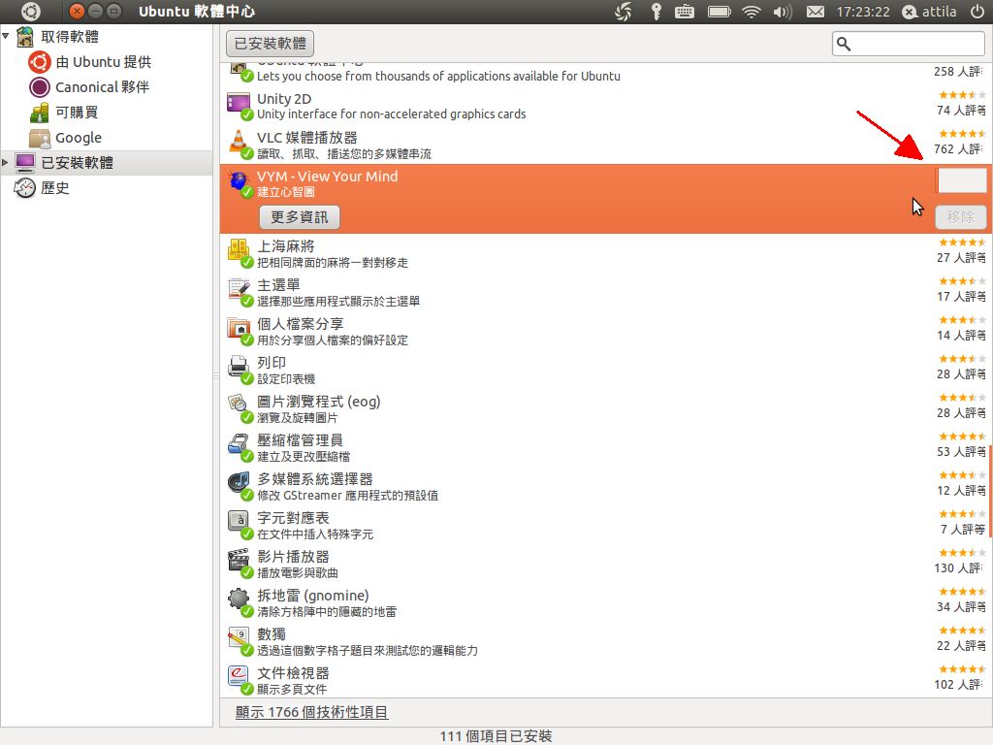This screenshot has height=745, width=993.
Task: Open the mail envelope indicator
Action: 815,12
